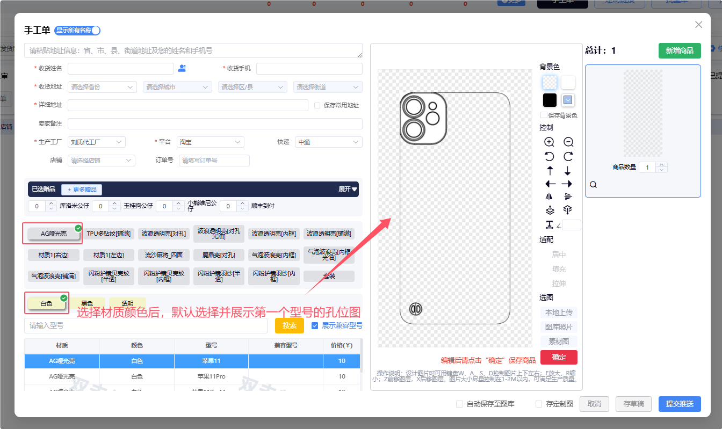This screenshot has height=429, width=722.
Task: Rotate the image counterclockwise
Action: pyautogui.click(x=550, y=157)
